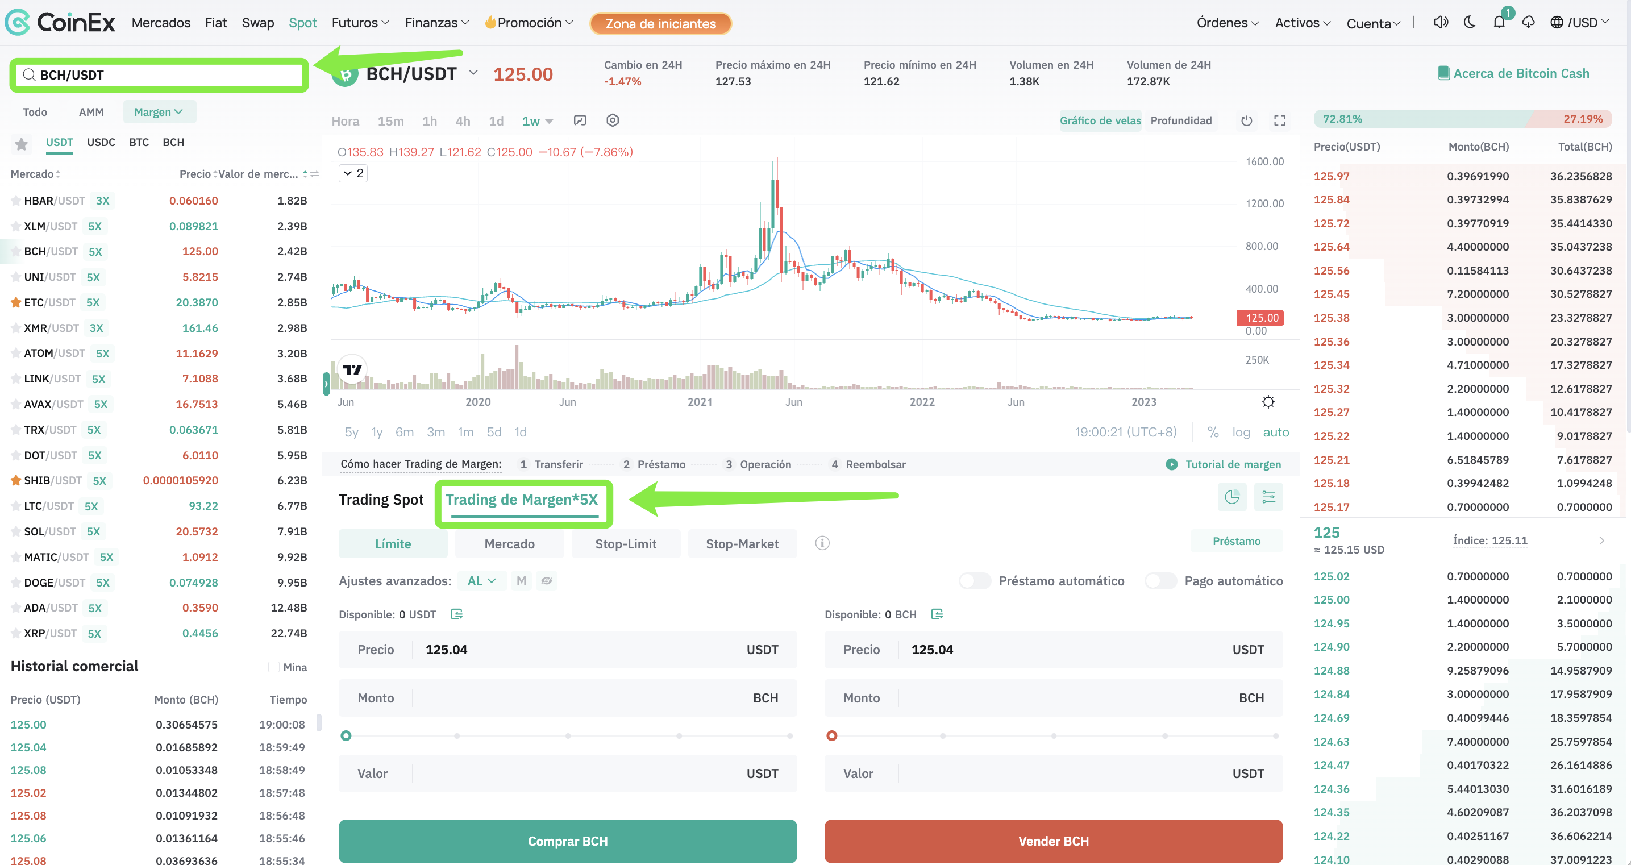Open Activos dropdown
This screenshot has width=1631, height=865.
[x=1303, y=23]
